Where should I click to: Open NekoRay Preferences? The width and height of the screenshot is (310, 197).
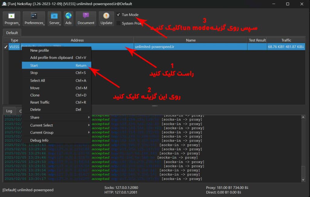(x=34, y=18)
